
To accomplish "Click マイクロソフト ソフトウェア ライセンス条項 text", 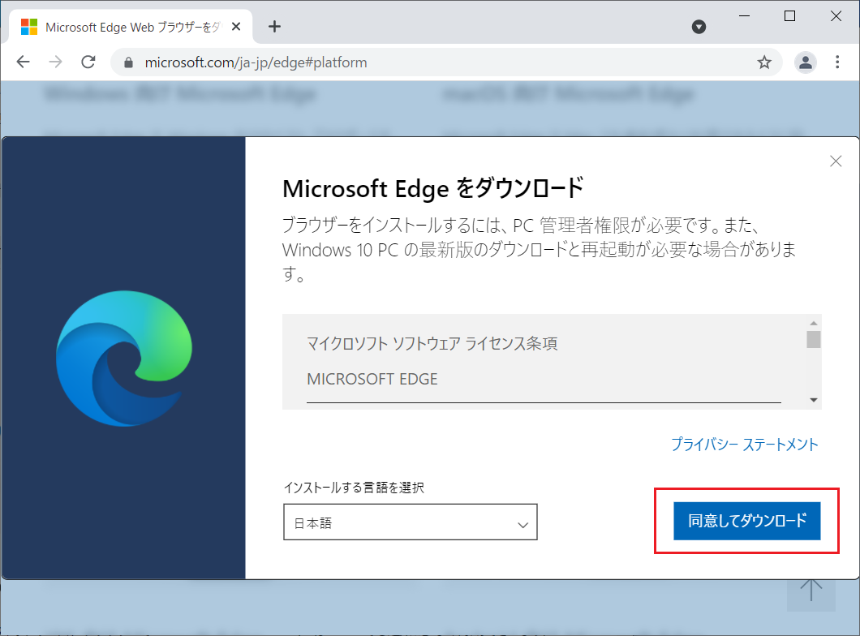I will coord(432,344).
